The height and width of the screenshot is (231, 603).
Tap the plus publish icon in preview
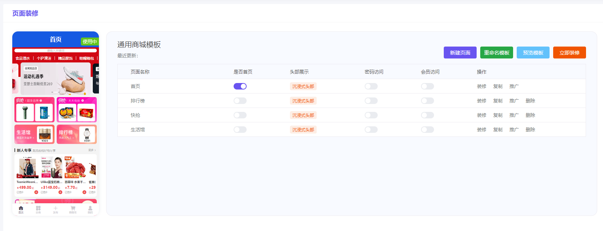(x=56, y=209)
